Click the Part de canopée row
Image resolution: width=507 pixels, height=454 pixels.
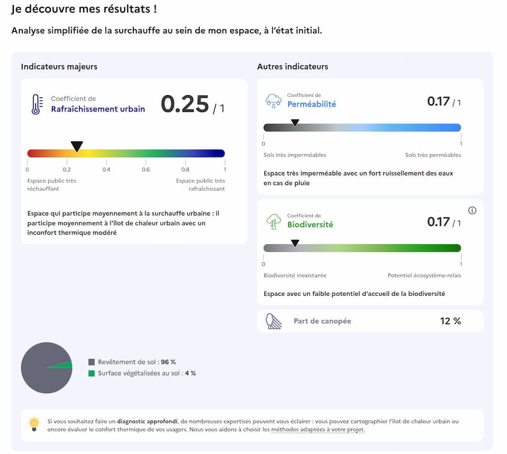pyautogui.click(x=369, y=321)
